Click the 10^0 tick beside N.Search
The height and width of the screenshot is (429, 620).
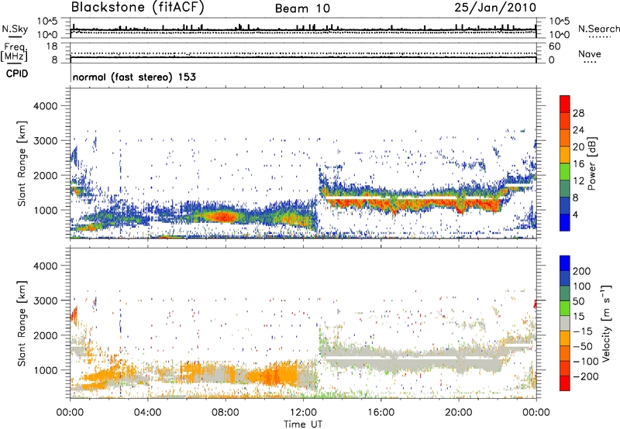click(x=559, y=35)
